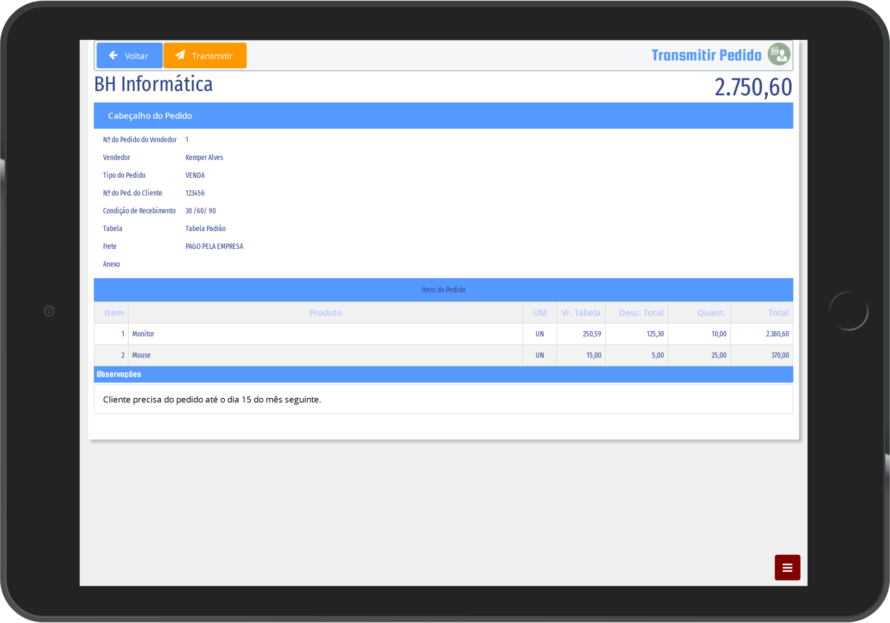Click the Desc. Total column header

(x=640, y=312)
